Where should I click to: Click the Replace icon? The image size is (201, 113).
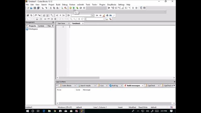pyautogui.click(x=66, y=8)
